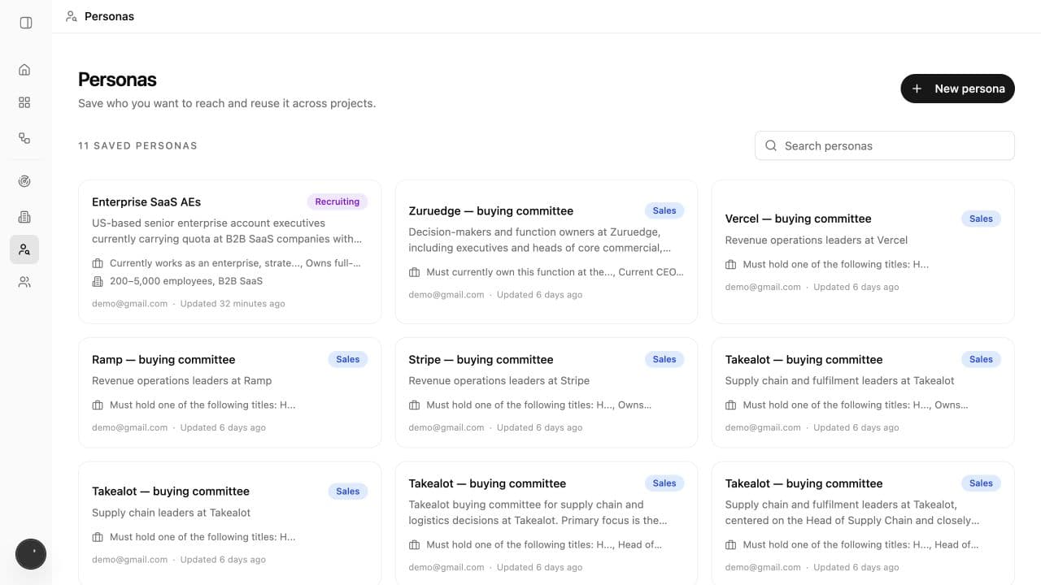Image resolution: width=1041 pixels, height=585 pixels.
Task: Click '200–5,000 employees, B2B SaaS' text
Action: (186, 281)
